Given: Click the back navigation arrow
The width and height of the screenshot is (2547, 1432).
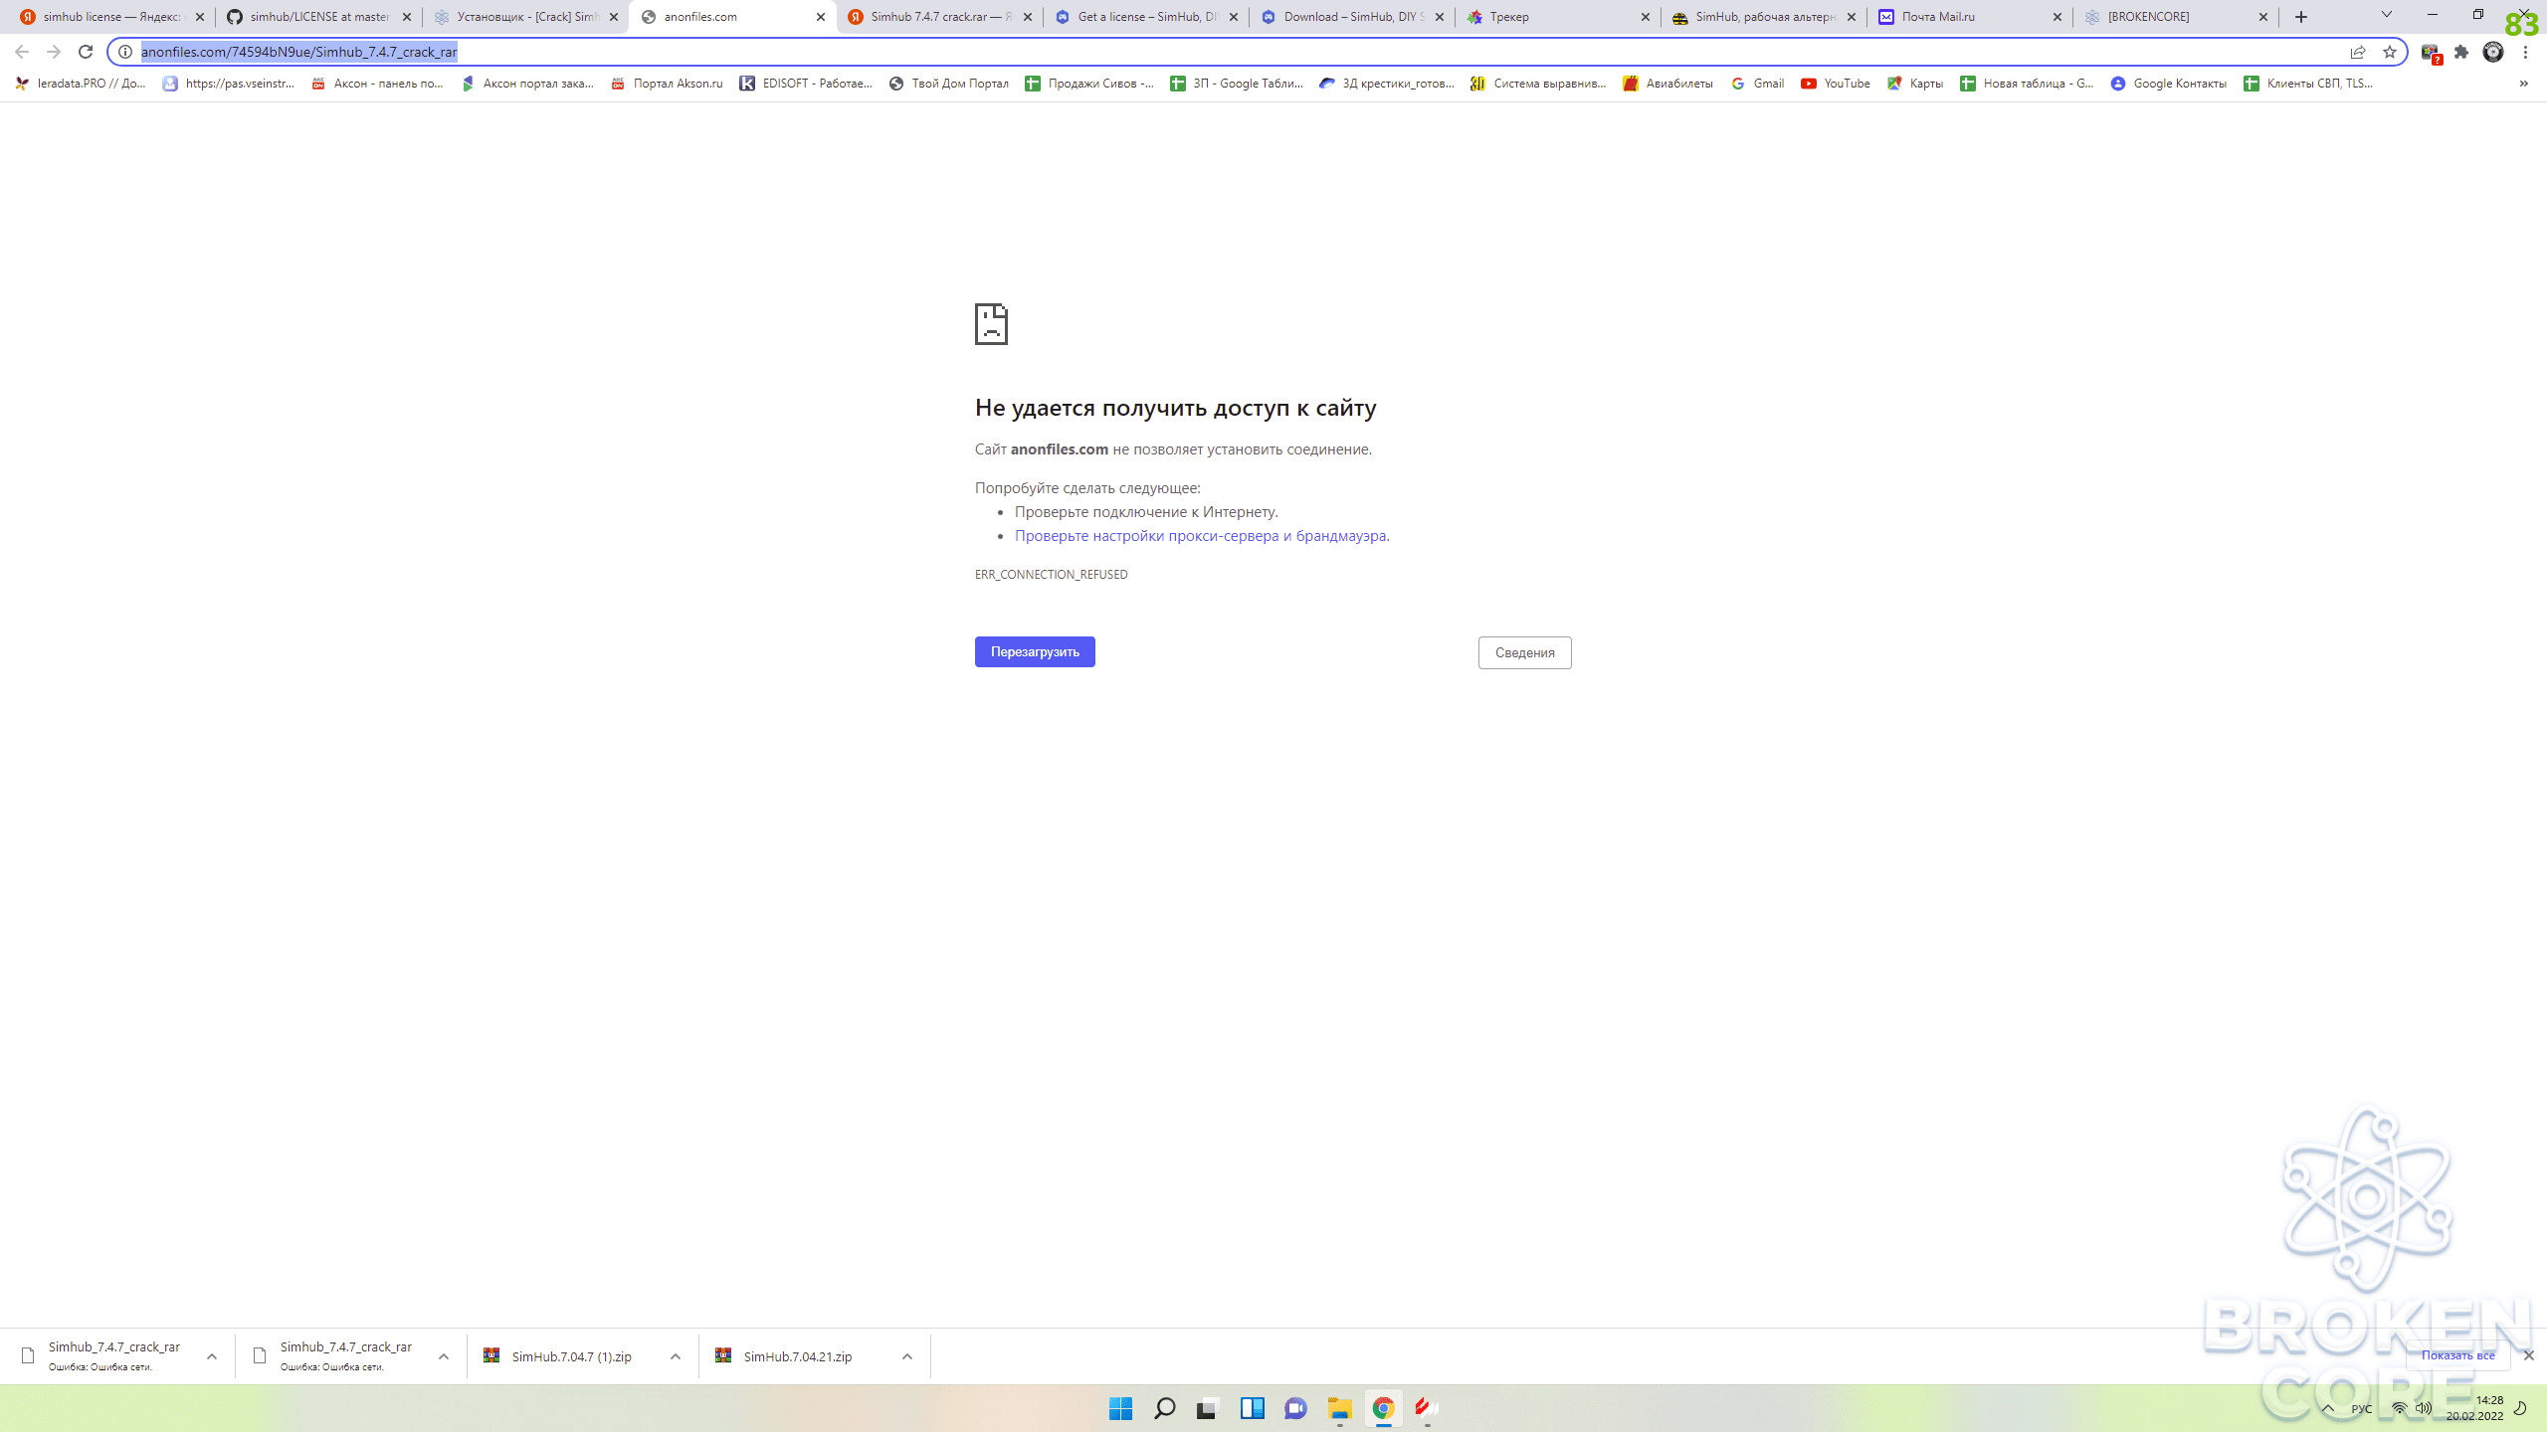Looking at the screenshot, I should pyautogui.click(x=22, y=52).
